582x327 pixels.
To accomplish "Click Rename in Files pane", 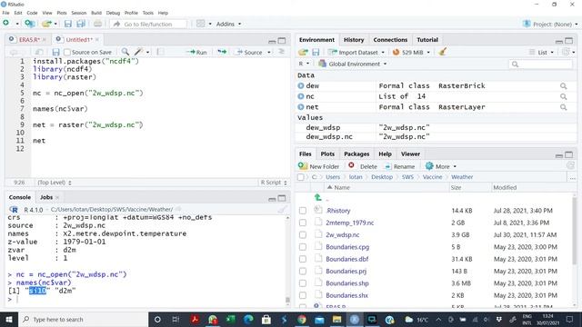I will (x=400, y=166).
